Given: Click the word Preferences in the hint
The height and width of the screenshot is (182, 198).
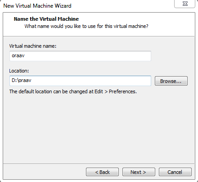Looking at the screenshot, I should 122,91.
